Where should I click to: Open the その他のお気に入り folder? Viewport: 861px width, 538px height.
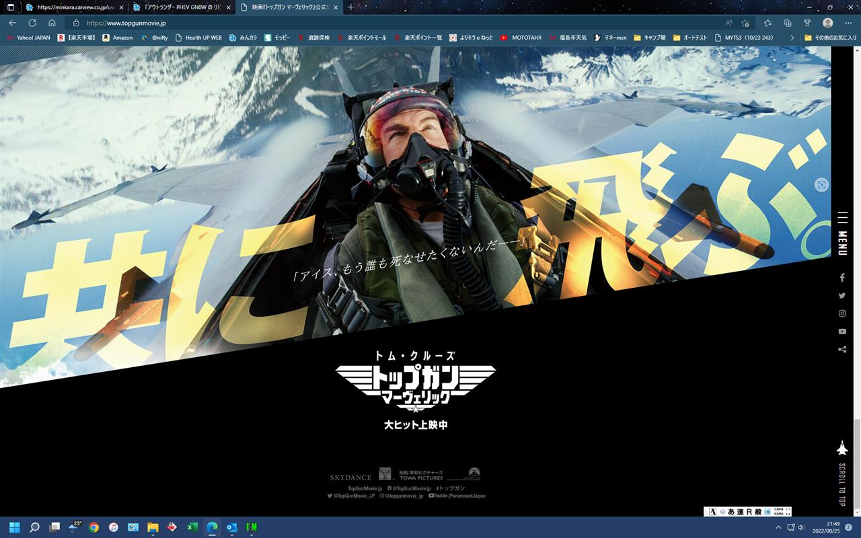[830, 38]
